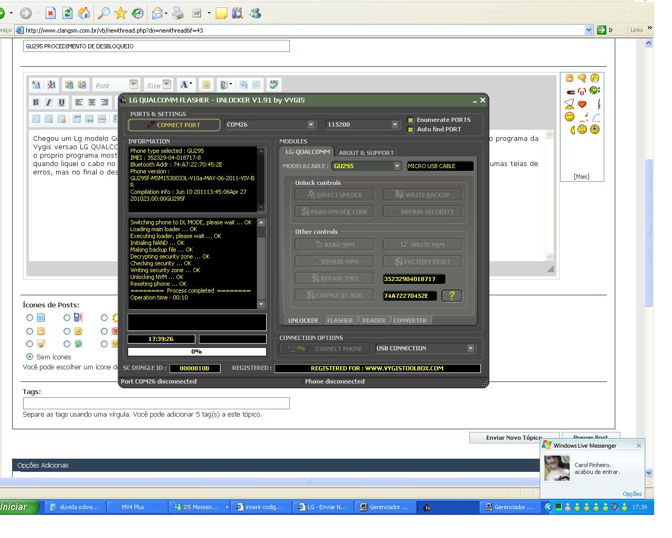Screen dimensions: 672x538
Task: Switch to LG-QUALCOMM tab
Action: pos(307,152)
